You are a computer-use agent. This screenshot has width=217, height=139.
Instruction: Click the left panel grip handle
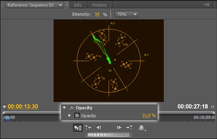point(3,5)
